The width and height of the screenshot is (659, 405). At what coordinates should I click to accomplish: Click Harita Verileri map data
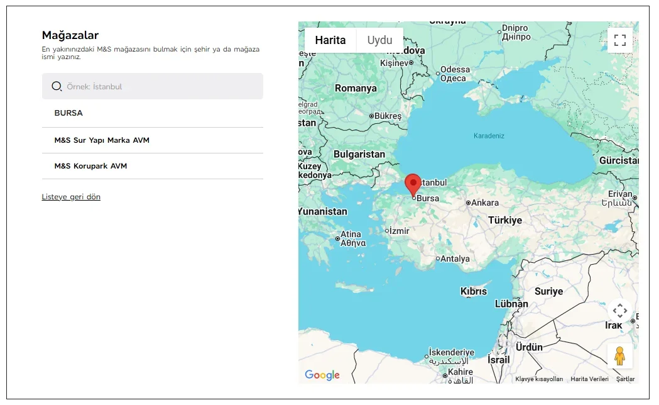coord(589,379)
